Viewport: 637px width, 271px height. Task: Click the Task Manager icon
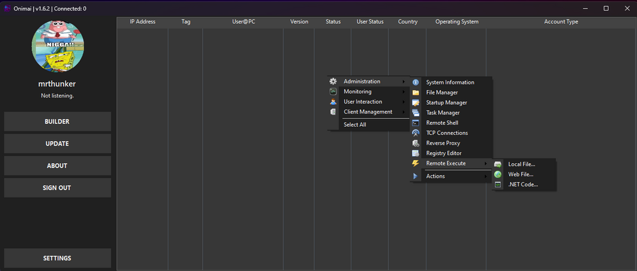416,113
